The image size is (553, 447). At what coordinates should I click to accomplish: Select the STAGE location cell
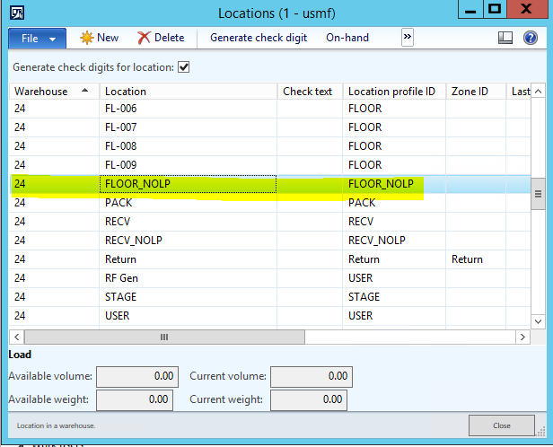point(189,297)
